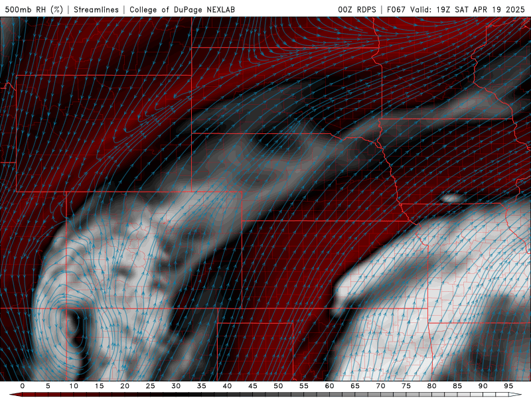Click the colorbar value 85
This screenshot has height=398, width=531.
click(457, 386)
